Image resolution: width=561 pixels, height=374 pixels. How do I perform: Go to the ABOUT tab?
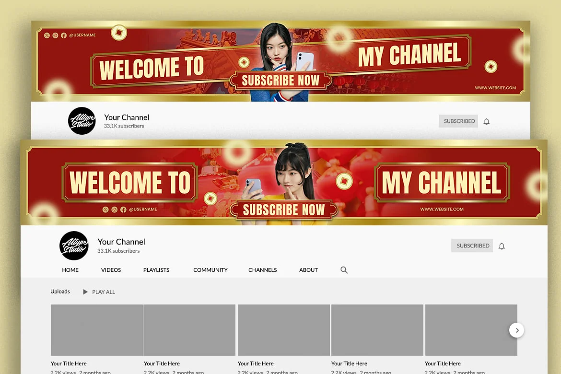coord(308,270)
